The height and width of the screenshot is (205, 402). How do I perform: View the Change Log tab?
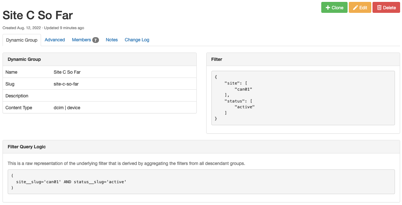coord(137,40)
